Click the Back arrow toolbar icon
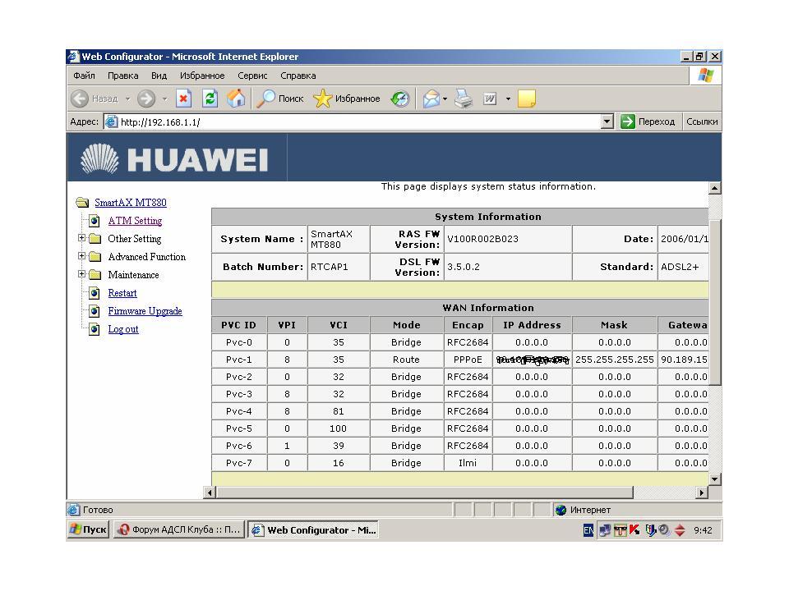 [80, 98]
